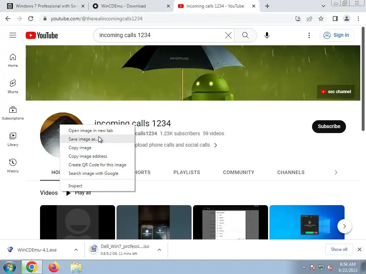Clear the search box with the X icon

[x=228, y=35]
